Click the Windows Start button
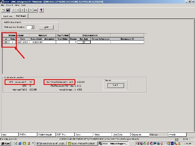Viewport: 195px width, 146px height. pos(5,144)
